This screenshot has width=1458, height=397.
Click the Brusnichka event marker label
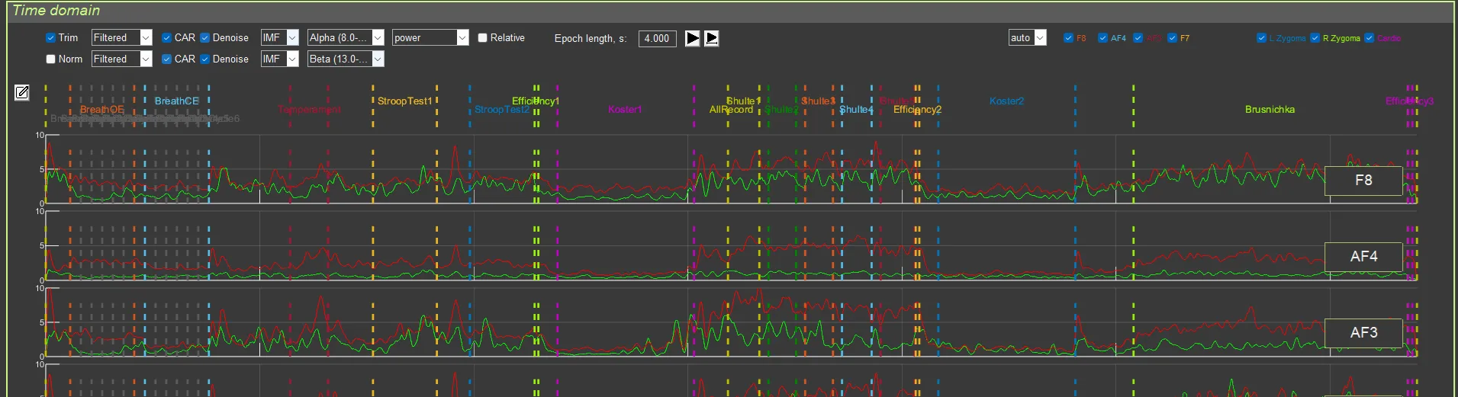coord(1270,110)
